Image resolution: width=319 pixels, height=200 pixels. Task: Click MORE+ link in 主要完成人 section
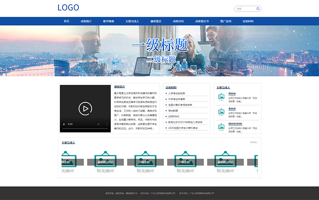pyautogui.click(x=253, y=142)
